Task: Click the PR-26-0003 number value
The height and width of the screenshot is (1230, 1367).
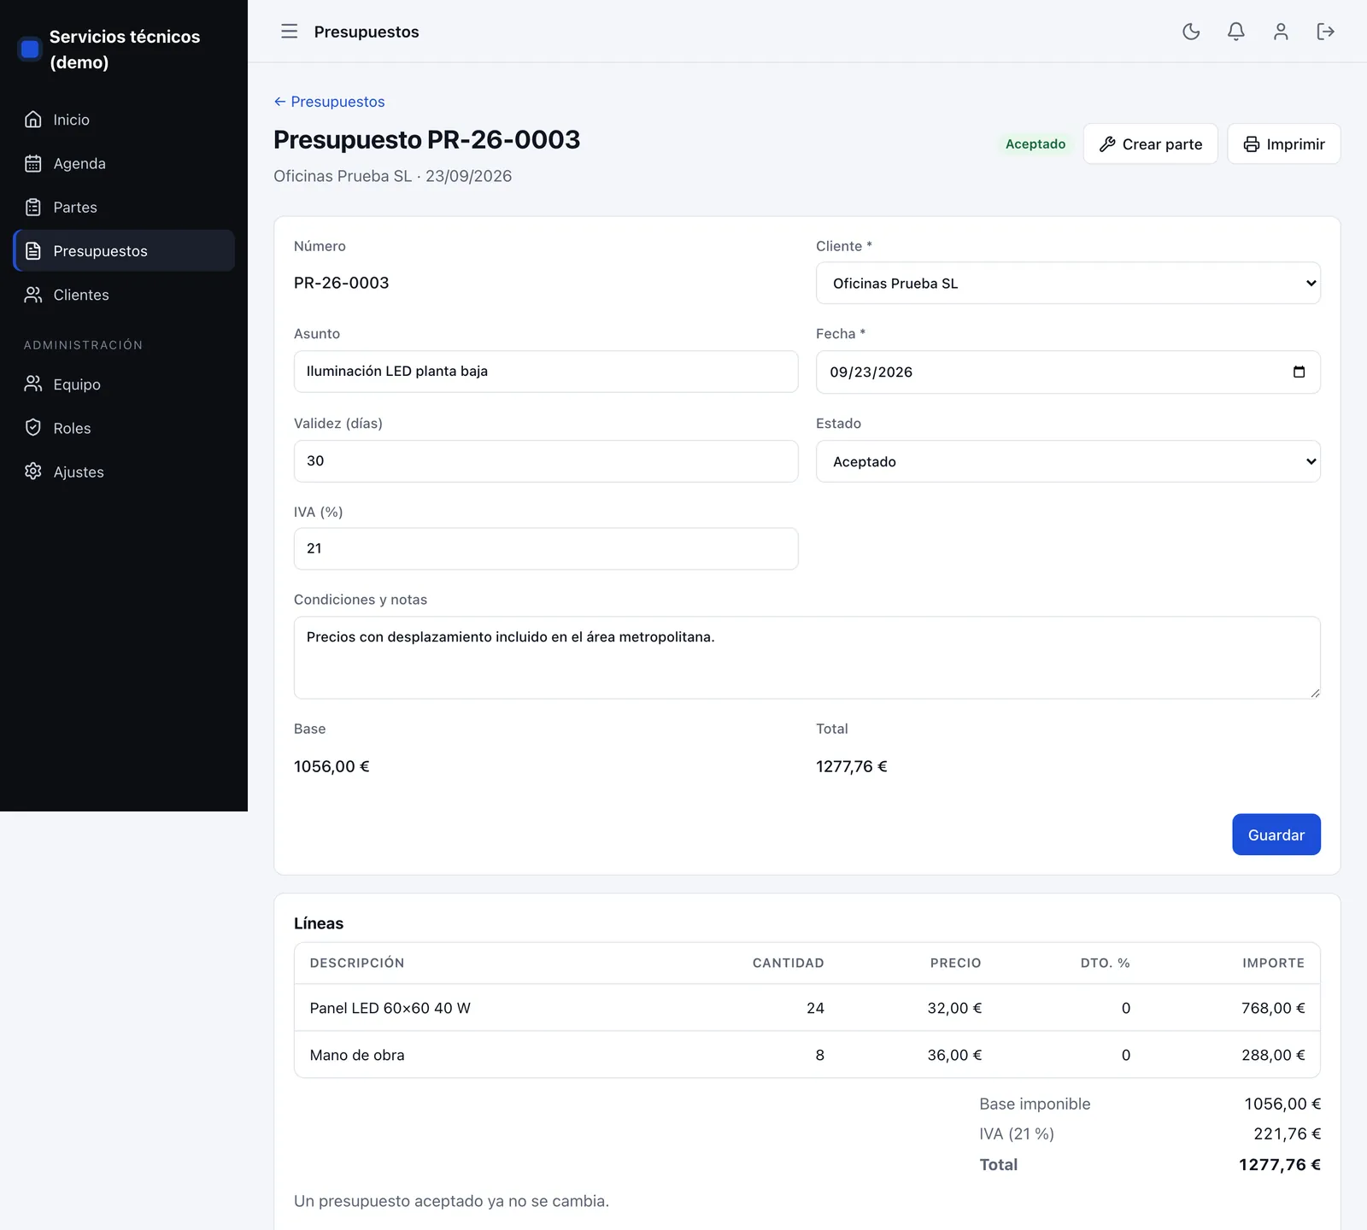Action: pyautogui.click(x=342, y=283)
